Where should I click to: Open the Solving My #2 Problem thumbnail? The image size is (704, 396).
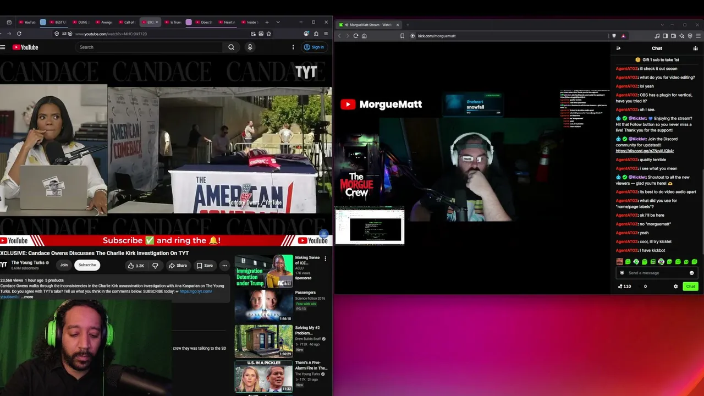[264, 341]
